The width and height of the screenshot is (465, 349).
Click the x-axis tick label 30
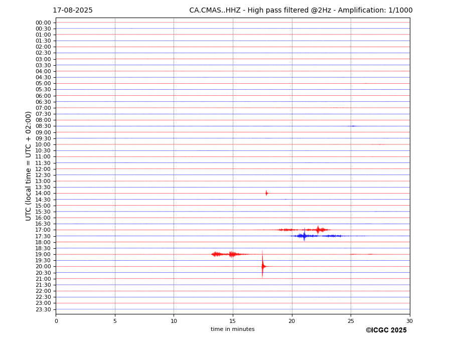click(x=409, y=321)
